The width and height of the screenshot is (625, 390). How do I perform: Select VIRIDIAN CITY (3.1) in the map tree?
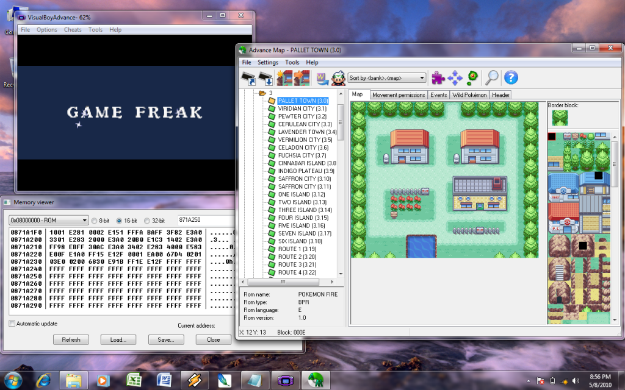tap(302, 108)
